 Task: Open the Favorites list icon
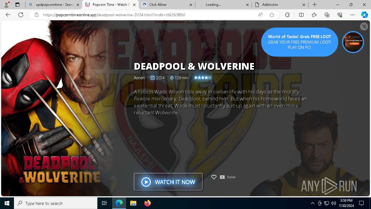314,15
